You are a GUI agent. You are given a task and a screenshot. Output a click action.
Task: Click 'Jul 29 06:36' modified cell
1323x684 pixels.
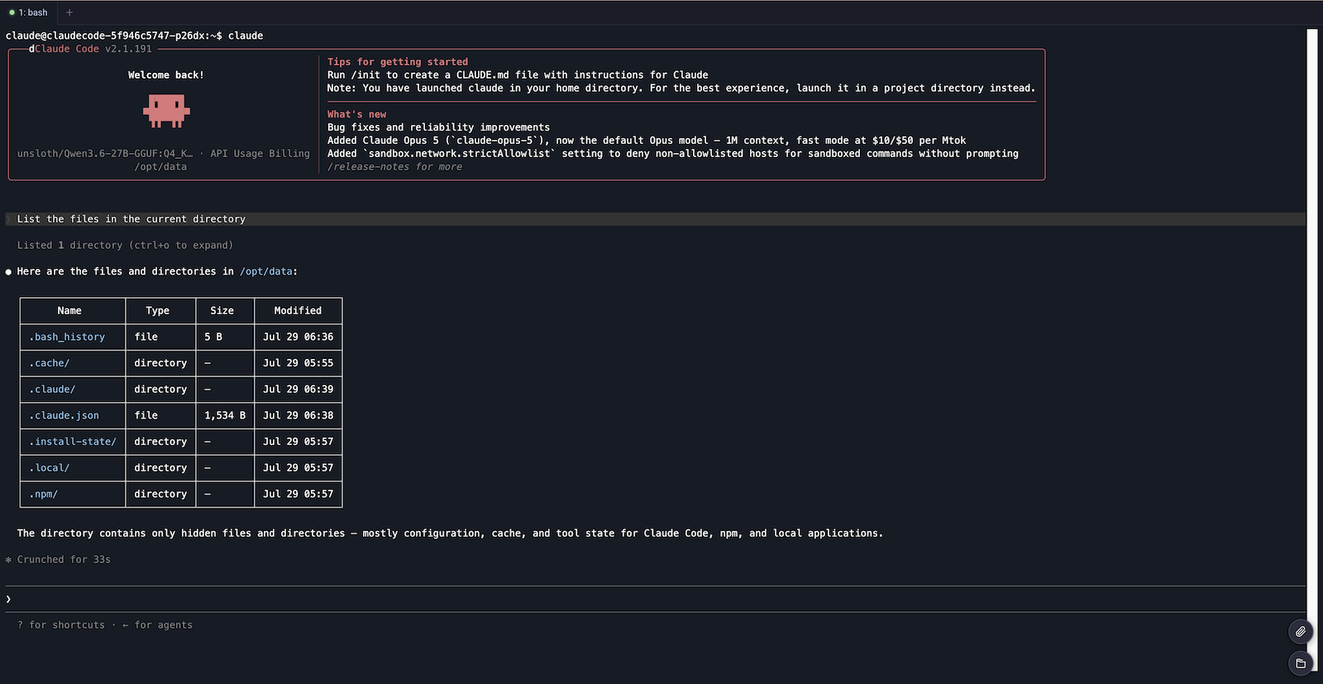(x=299, y=337)
